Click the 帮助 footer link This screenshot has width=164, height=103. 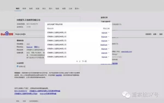18,101
